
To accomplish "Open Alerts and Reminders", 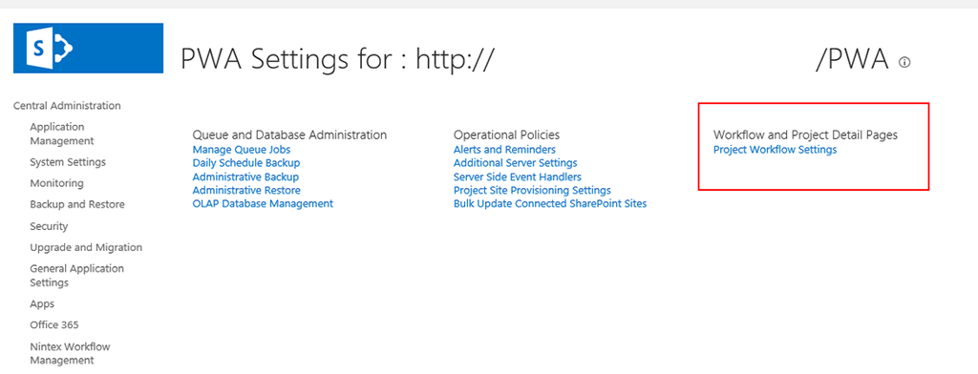I will (504, 150).
